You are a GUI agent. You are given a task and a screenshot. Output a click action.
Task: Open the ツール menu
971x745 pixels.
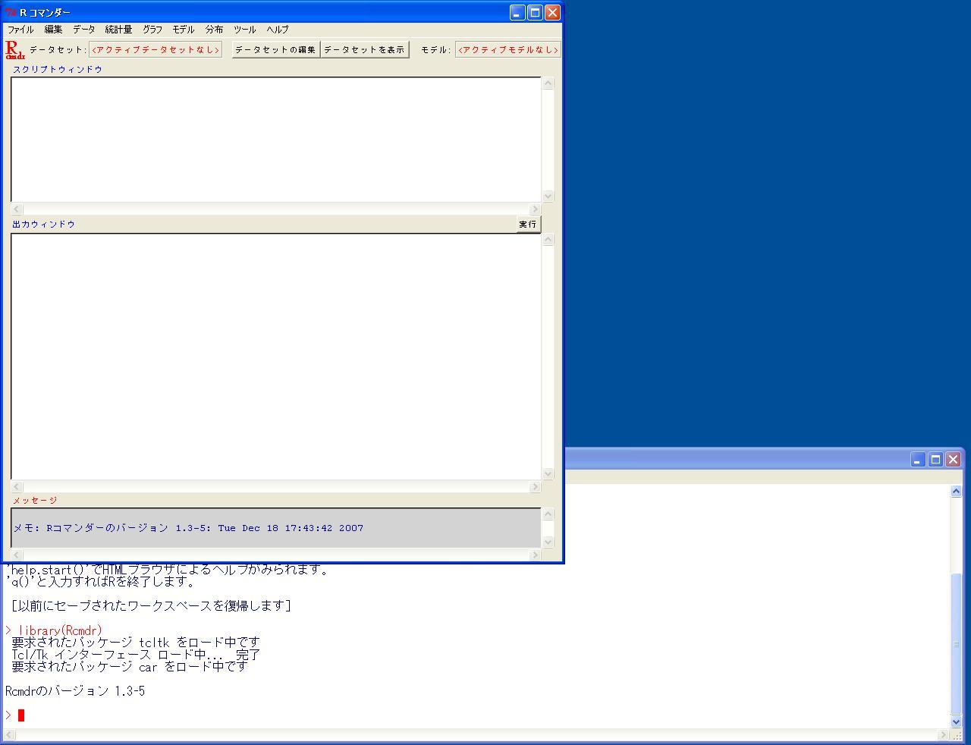244,30
